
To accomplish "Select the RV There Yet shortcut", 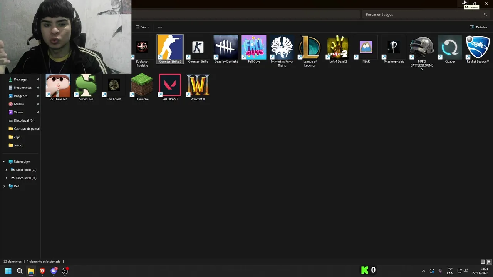I will coord(58,87).
